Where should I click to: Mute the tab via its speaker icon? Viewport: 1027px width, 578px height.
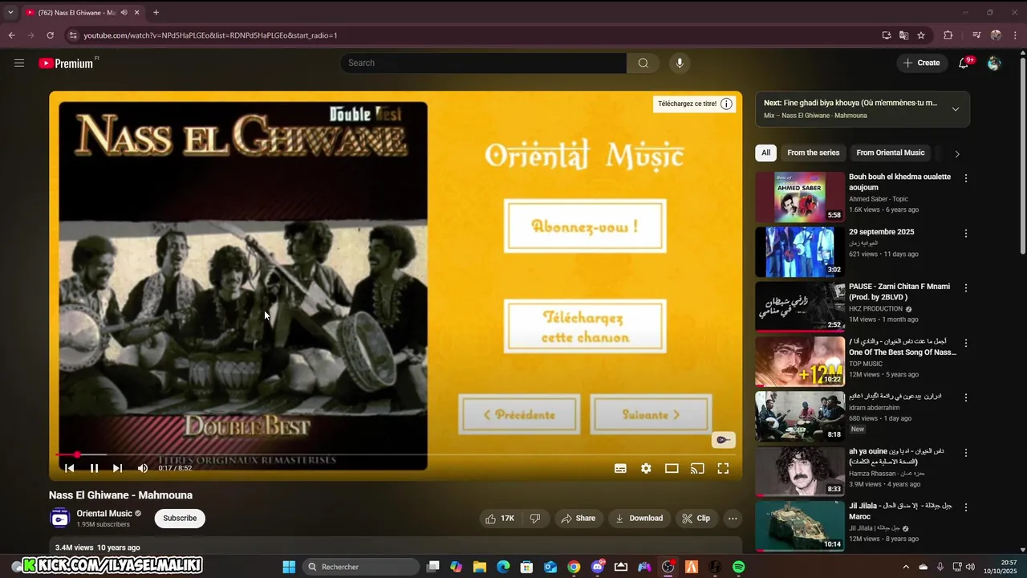124,13
